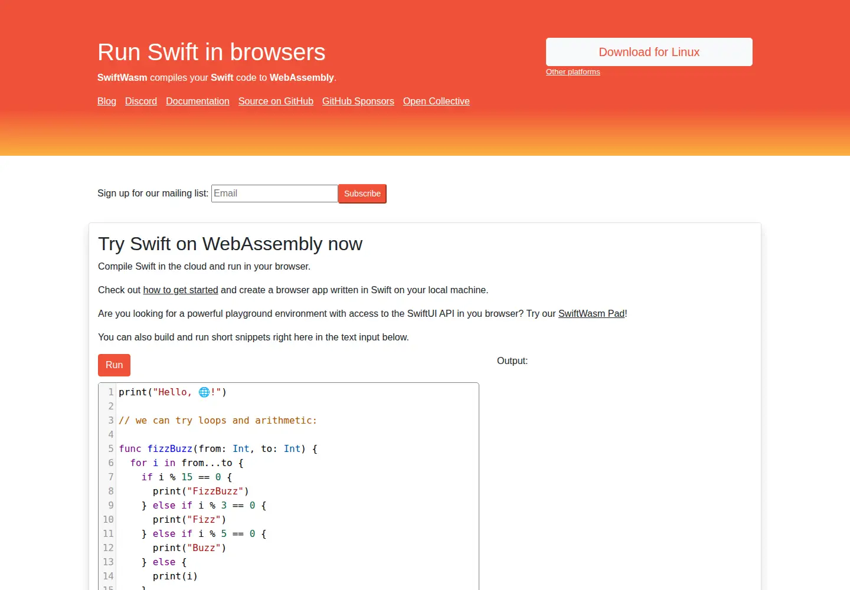Click the print("Buzz") code line
Screen dimensions: 850x590
[189, 548]
